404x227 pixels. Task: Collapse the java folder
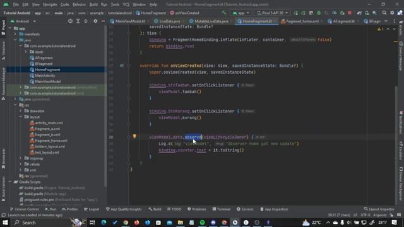(15, 40)
